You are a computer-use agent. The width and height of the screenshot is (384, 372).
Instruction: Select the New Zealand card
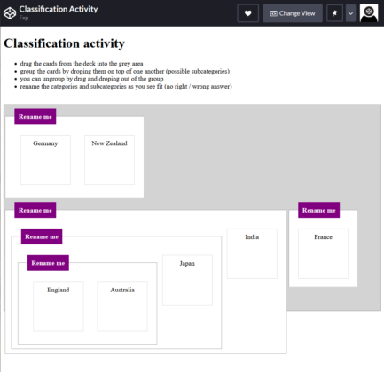click(x=109, y=160)
